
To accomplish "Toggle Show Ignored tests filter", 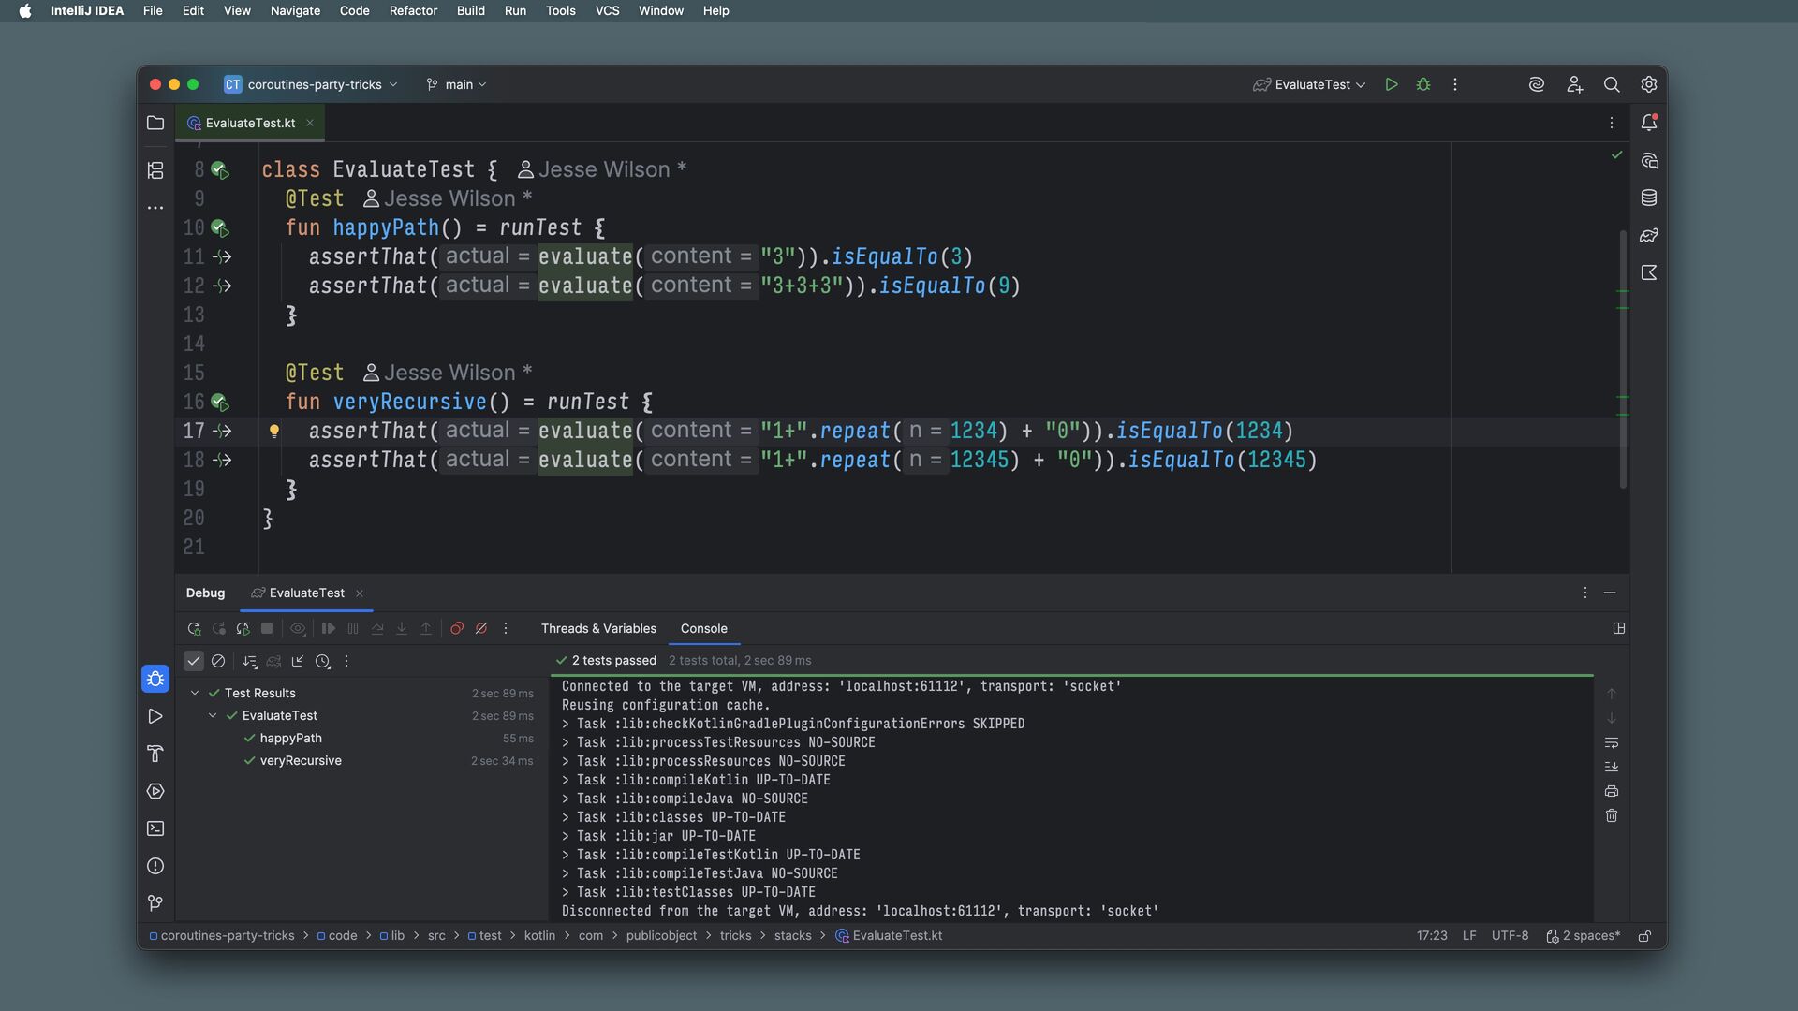I will (x=218, y=662).
